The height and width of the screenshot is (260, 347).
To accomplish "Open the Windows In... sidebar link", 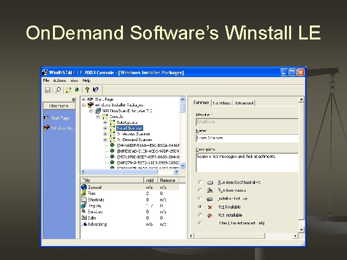I will pyautogui.click(x=63, y=128).
